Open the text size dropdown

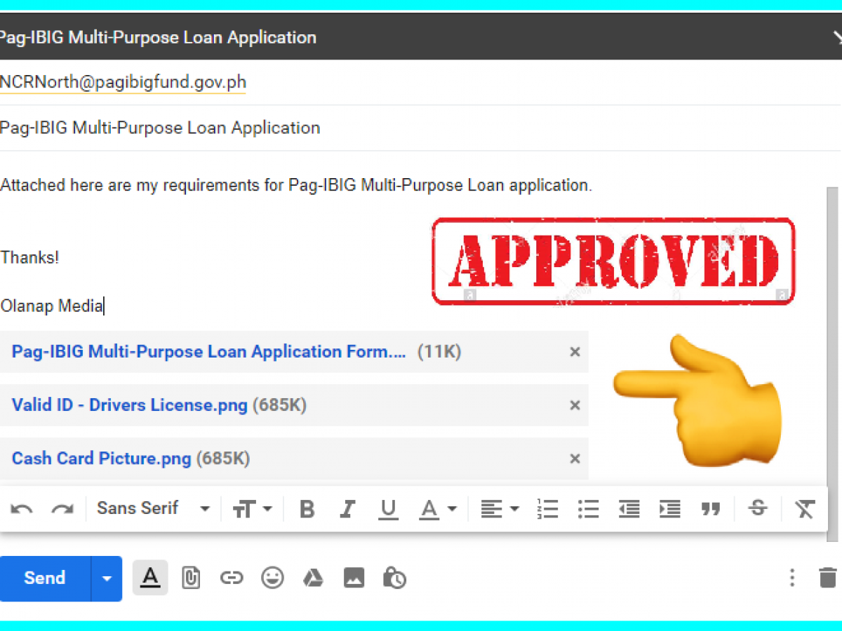(252, 509)
